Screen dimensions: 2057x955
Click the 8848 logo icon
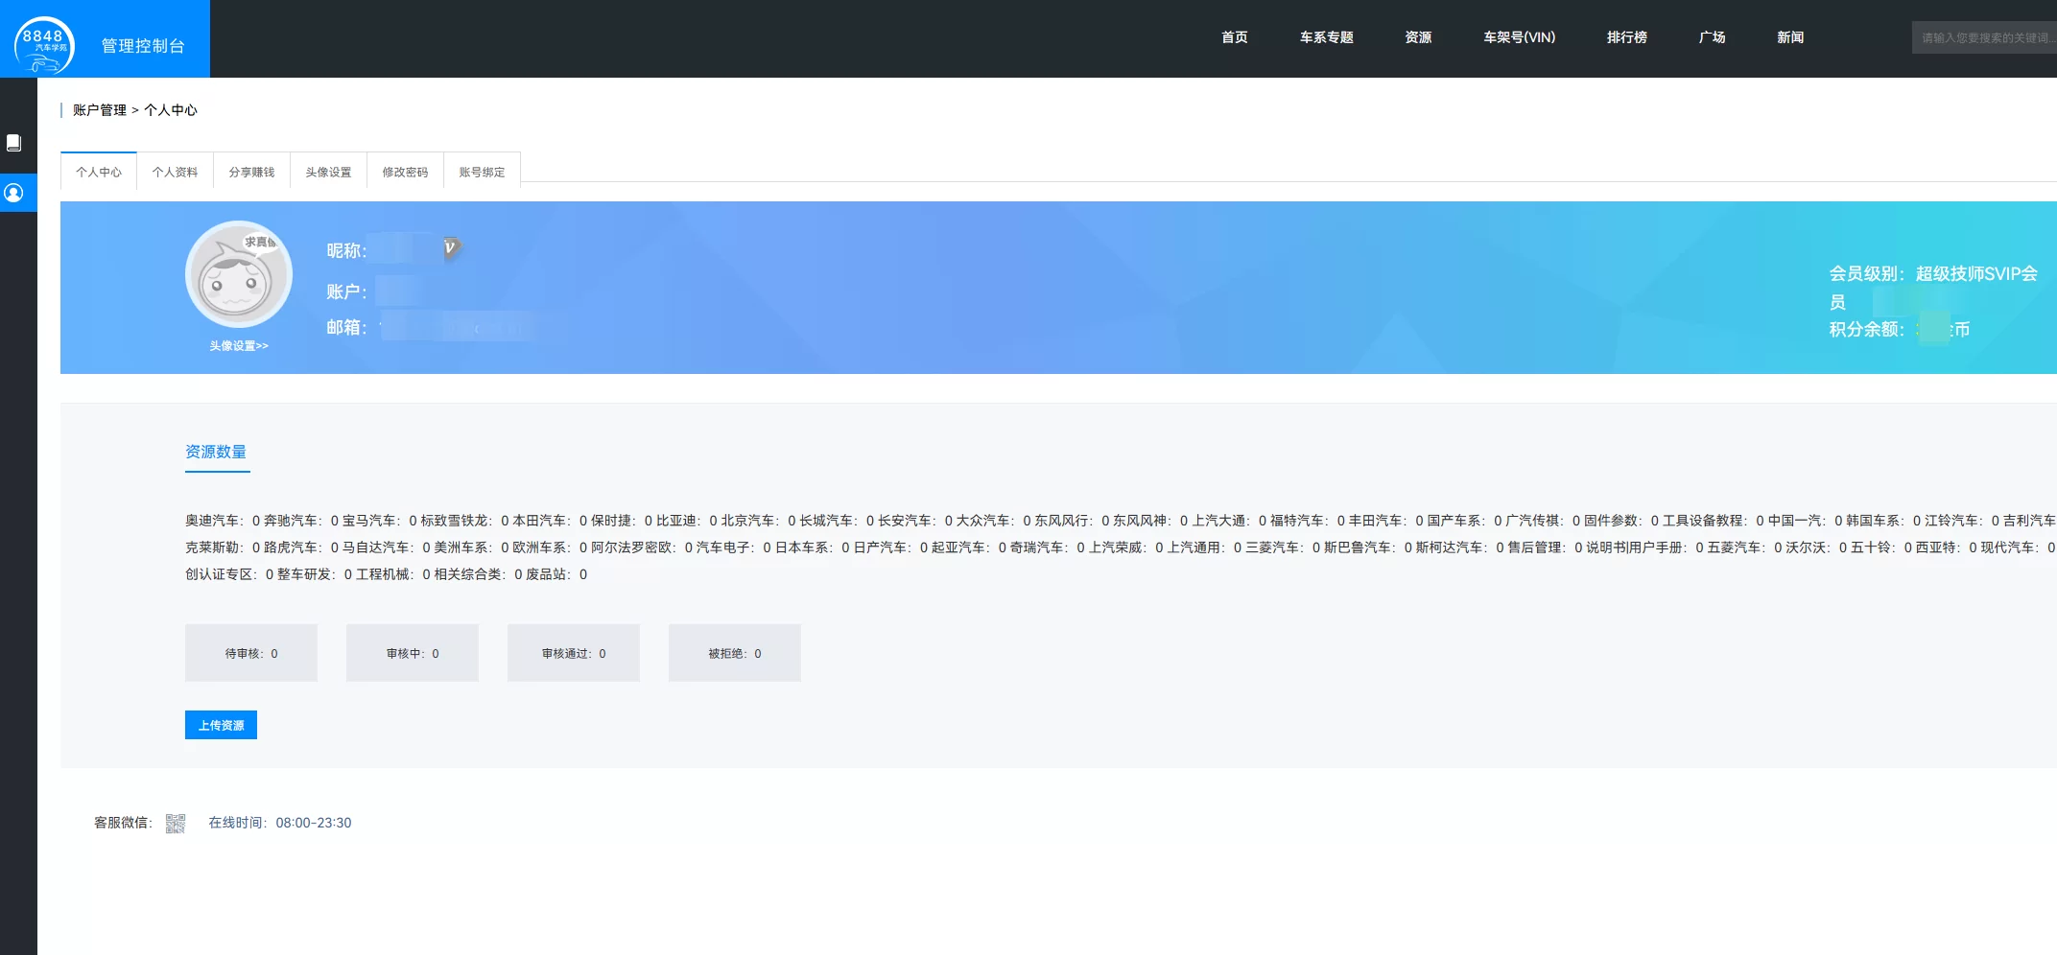pyautogui.click(x=44, y=45)
